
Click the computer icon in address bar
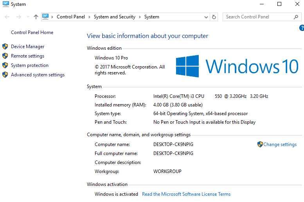pos(45,17)
